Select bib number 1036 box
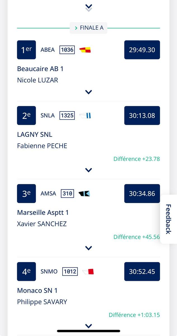The width and height of the screenshot is (177, 336). tap(67, 50)
